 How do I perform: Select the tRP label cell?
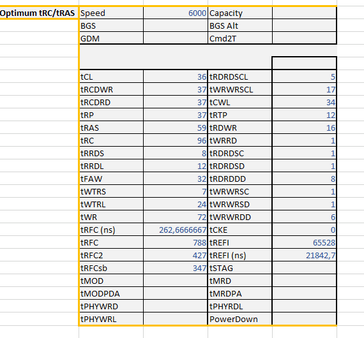point(111,115)
